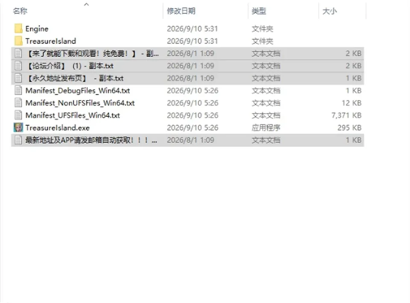The height and width of the screenshot is (303, 410).
Task: Select the name Manifest_UFSFiles_Win64.txt
Action: (x=73, y=115)
